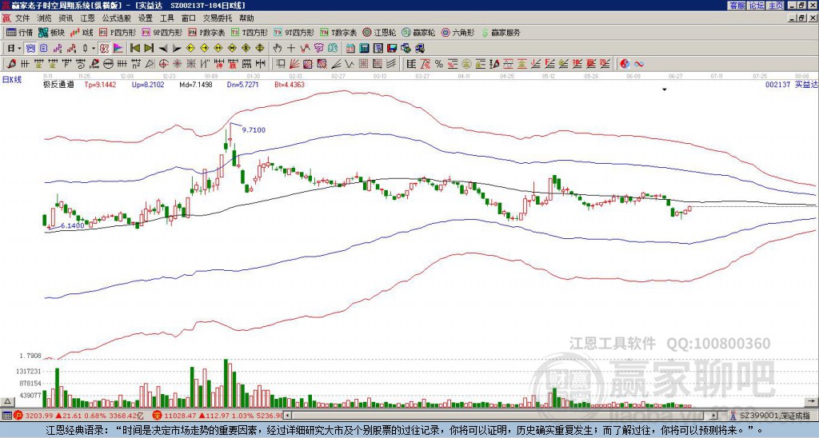Switch to the K线 chart view
Screen dimensions: 819x438
82,32
